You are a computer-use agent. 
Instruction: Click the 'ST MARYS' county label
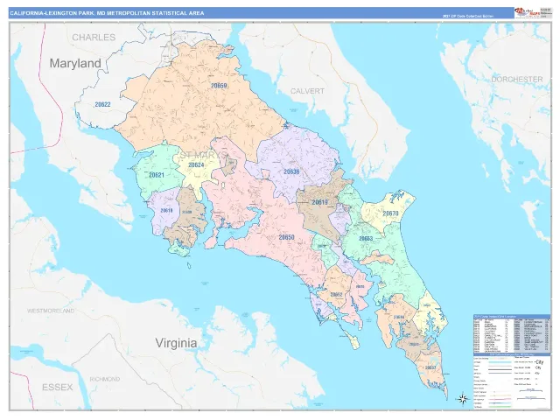click(202, 155)
